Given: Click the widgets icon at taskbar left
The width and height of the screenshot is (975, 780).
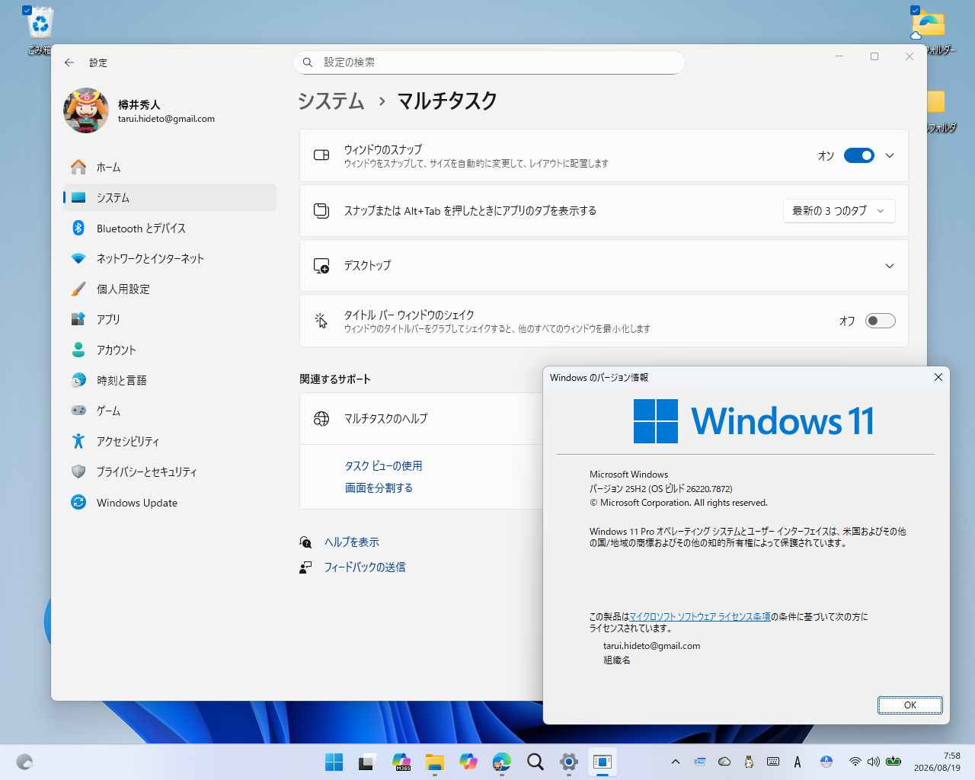Looking at the screenshot, I should pos(24,762).
